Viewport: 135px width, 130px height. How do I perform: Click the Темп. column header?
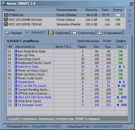(x=105, y=10)
